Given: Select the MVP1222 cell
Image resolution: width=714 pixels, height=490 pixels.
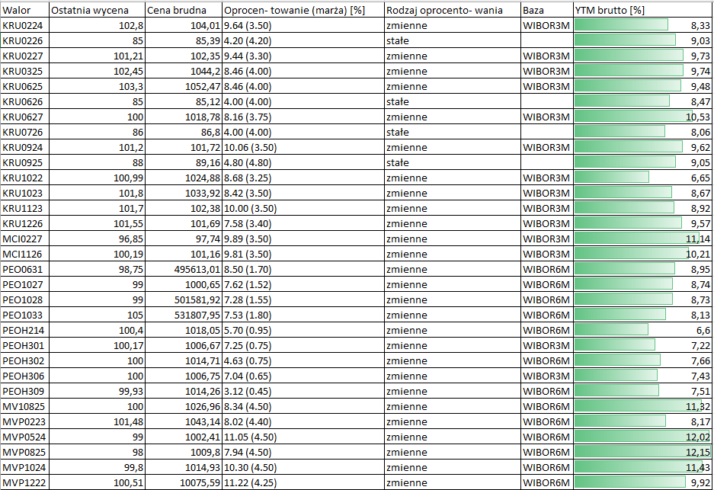Looking at the screenshot, I should pyautogui.click(x=24, y=482).
